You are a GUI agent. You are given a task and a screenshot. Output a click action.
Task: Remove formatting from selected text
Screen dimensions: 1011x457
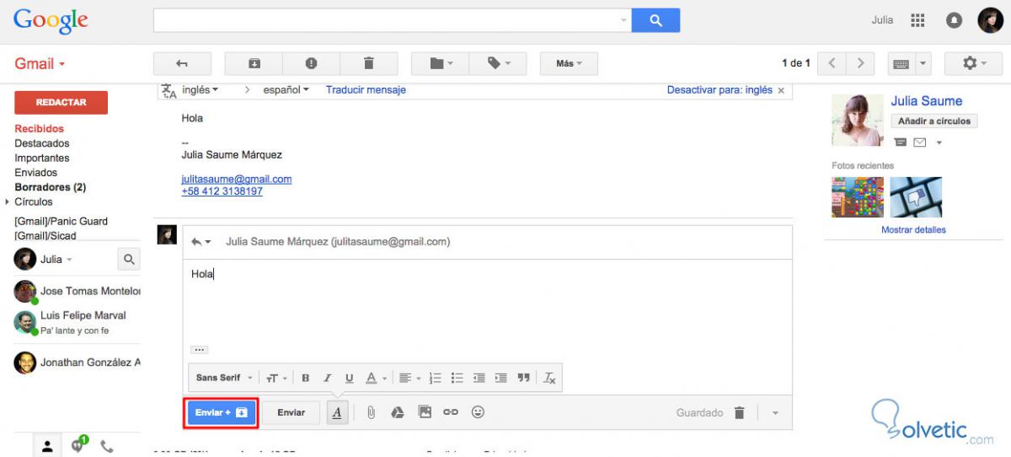[549, 378]
